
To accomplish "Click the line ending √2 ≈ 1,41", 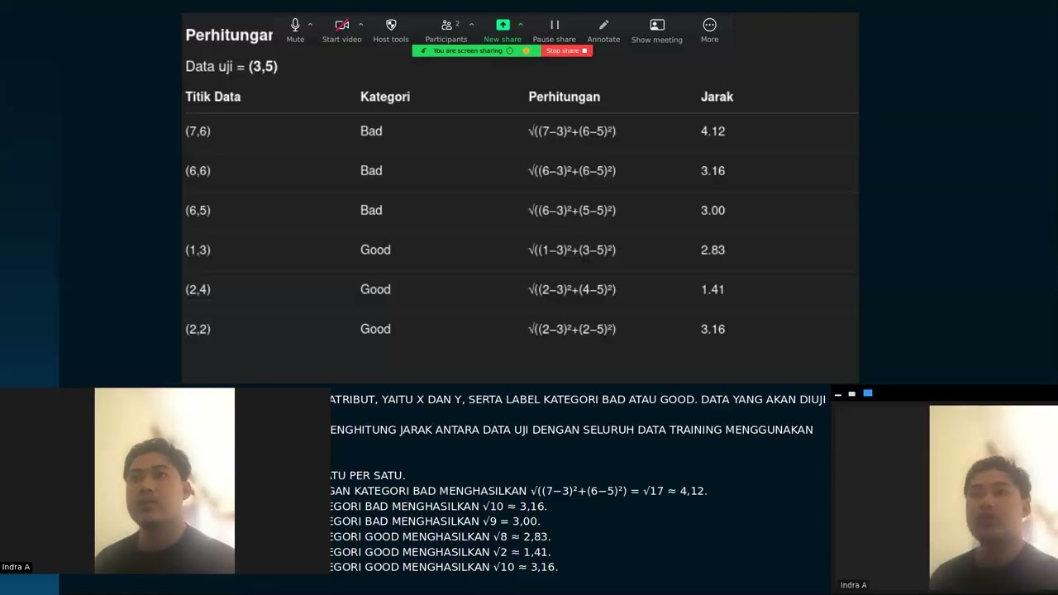I will [441, 552].
